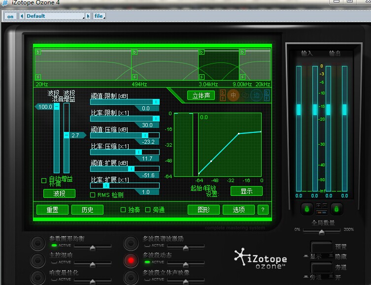Click the solo 's' icon on the 3.04kHz band

[202, 77]
